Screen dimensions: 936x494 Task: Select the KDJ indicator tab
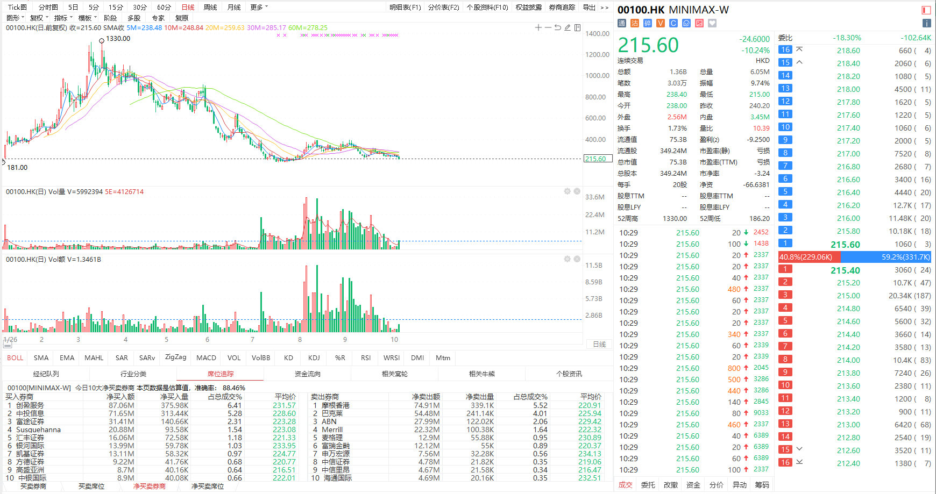314,357
